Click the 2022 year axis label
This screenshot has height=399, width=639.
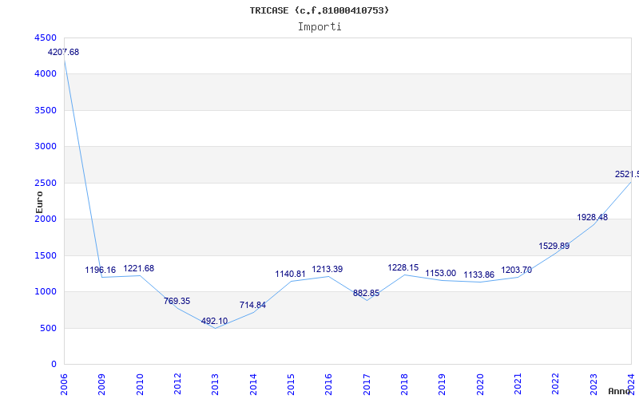556,384
